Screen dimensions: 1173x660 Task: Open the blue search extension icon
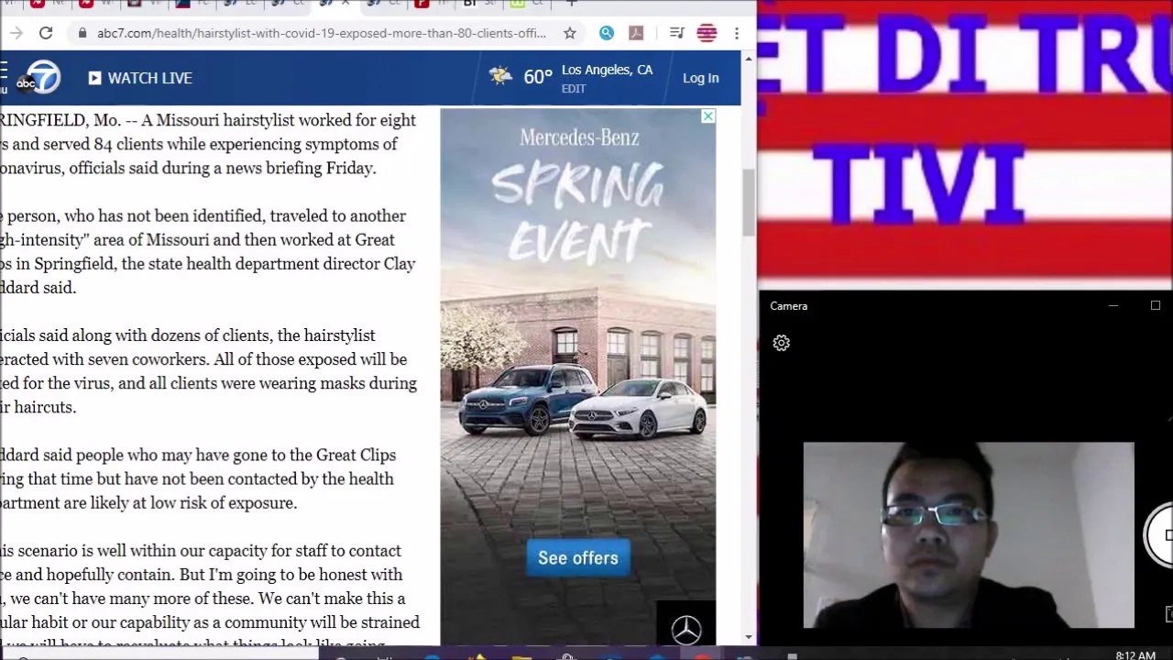(607, 33)
